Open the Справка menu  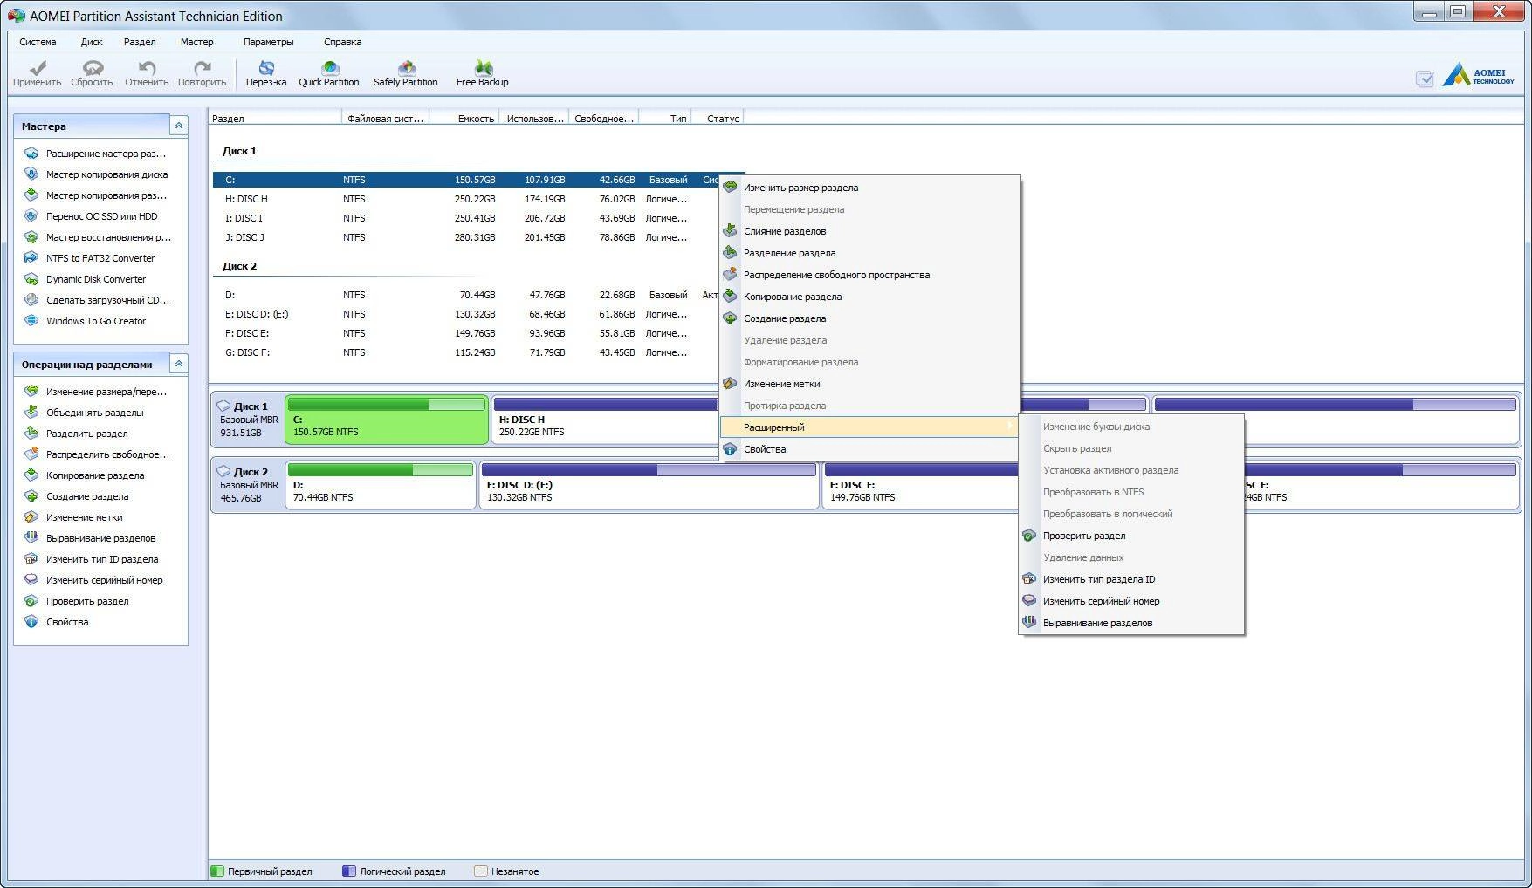pos(342,42)
